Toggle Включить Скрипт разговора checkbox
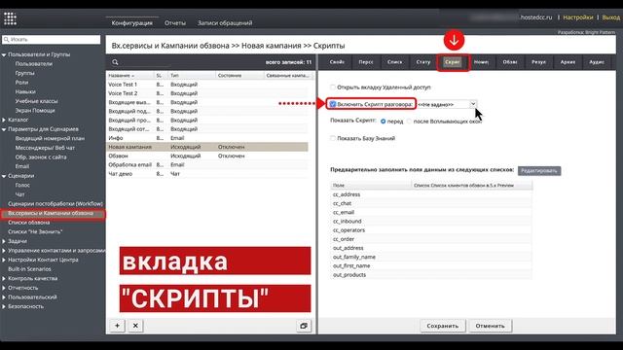623x350 pixels. [333, 104]
